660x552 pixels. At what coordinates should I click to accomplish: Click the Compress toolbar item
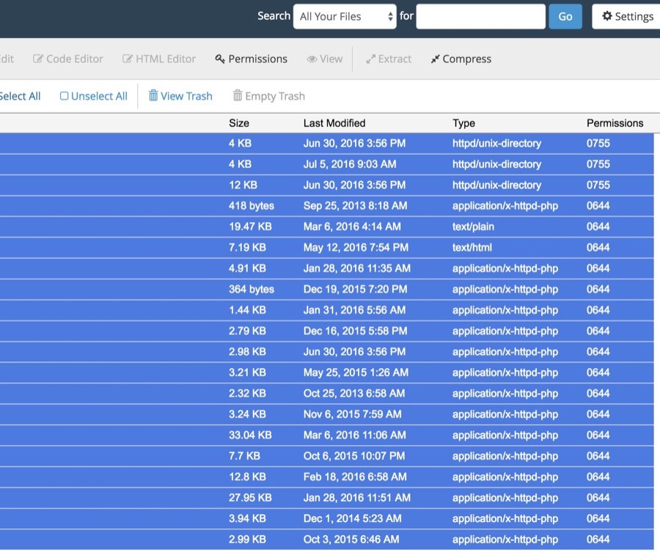coord(461,59)
